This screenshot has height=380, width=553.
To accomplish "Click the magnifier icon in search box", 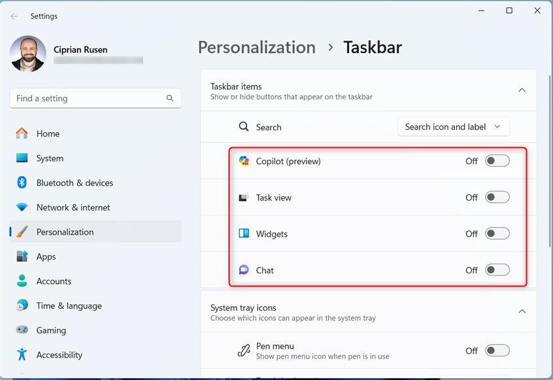I will click(x=170, y=98).
